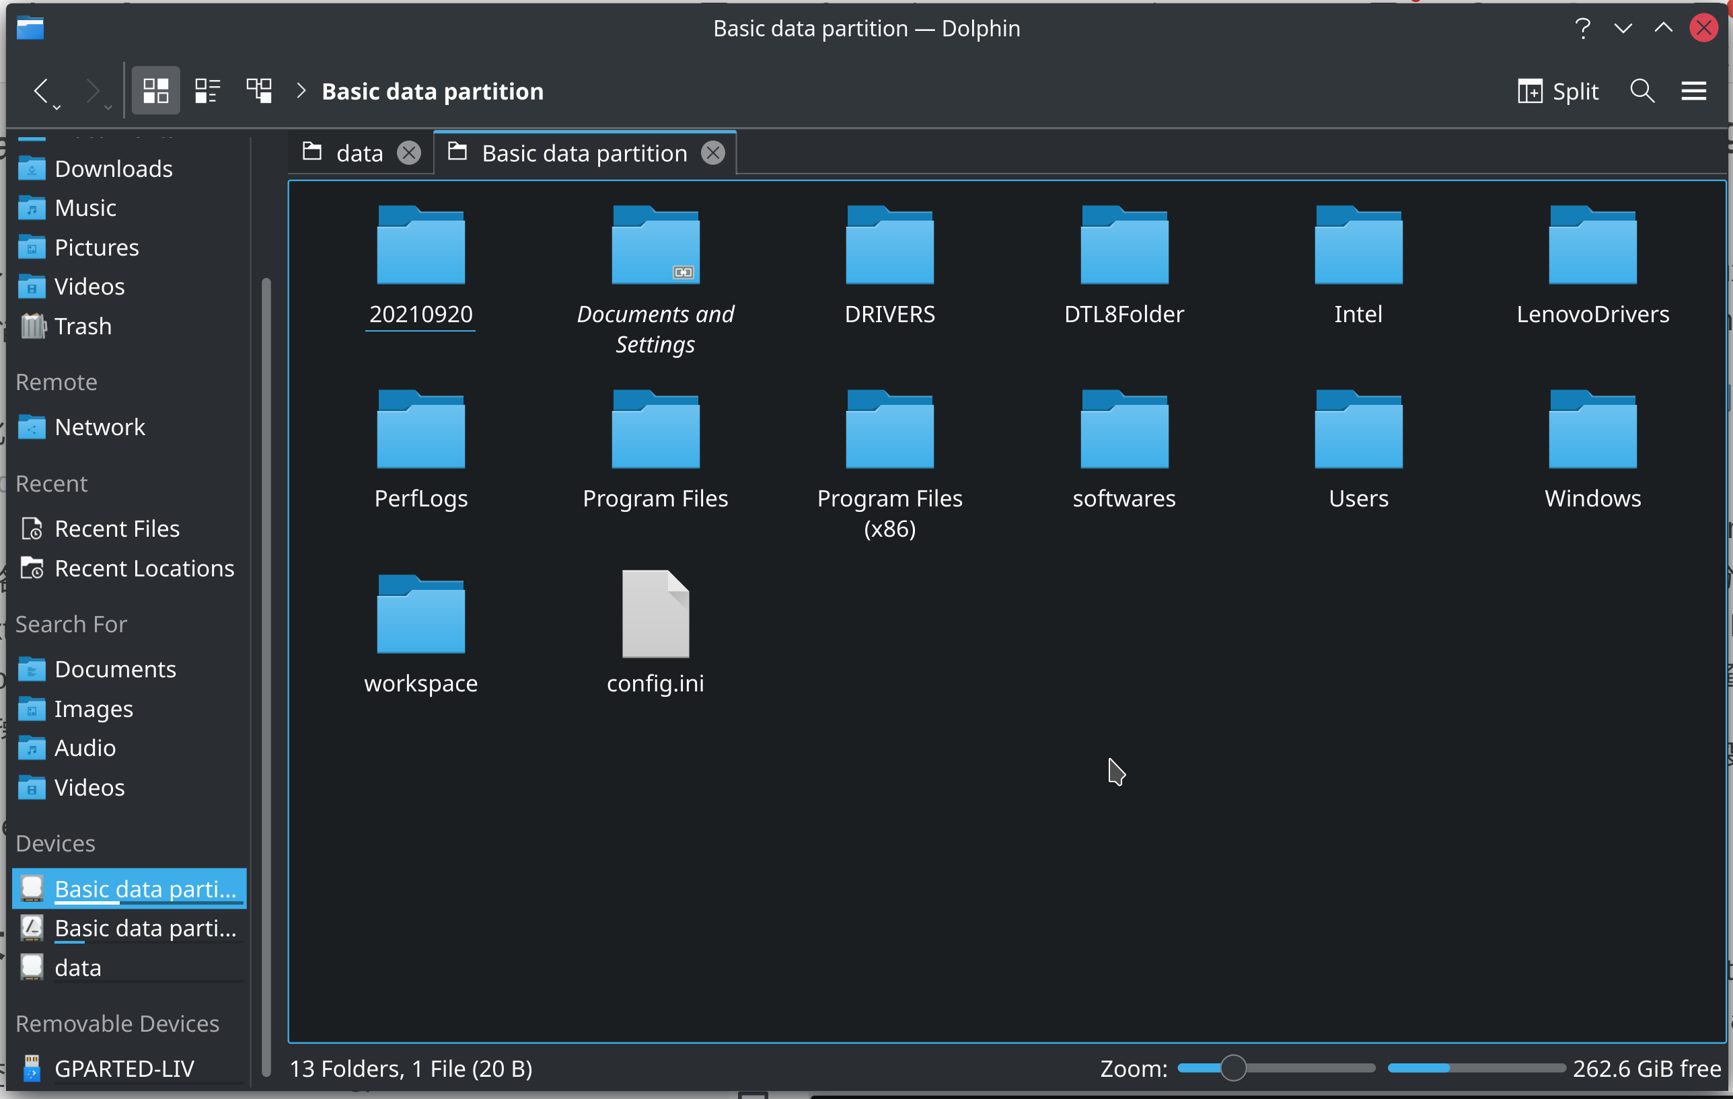Browse the Network in Remote section
The width and height of the screenshot is (1733, 1099).
coord(100,427)
